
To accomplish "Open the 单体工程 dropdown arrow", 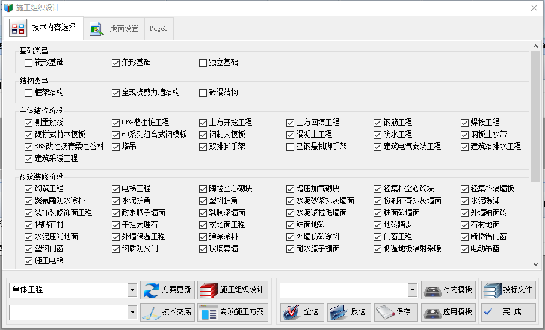I will [x=132, y=290].
